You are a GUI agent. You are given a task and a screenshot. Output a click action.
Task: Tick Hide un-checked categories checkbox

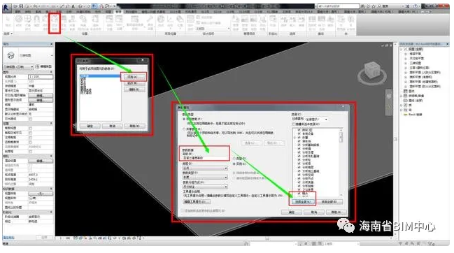[294, 124]
